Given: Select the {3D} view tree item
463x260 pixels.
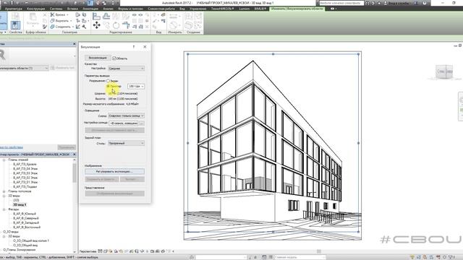Looking at the screenshot, I should [x=16, y=200].
